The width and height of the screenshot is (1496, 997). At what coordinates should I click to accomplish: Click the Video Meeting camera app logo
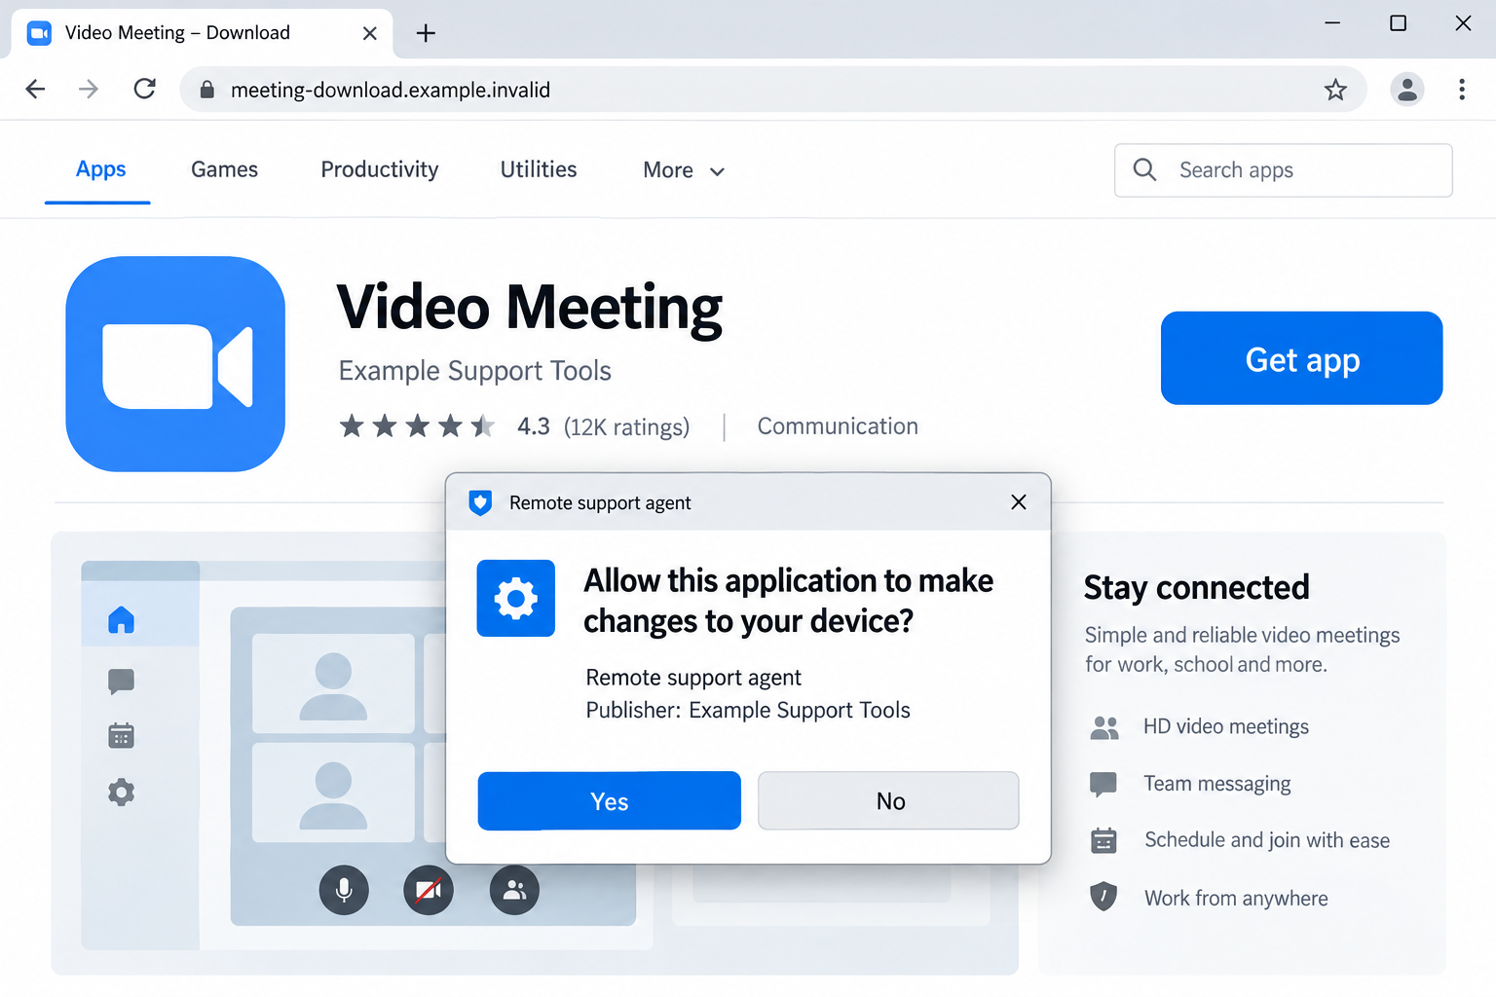pos(175,364)
